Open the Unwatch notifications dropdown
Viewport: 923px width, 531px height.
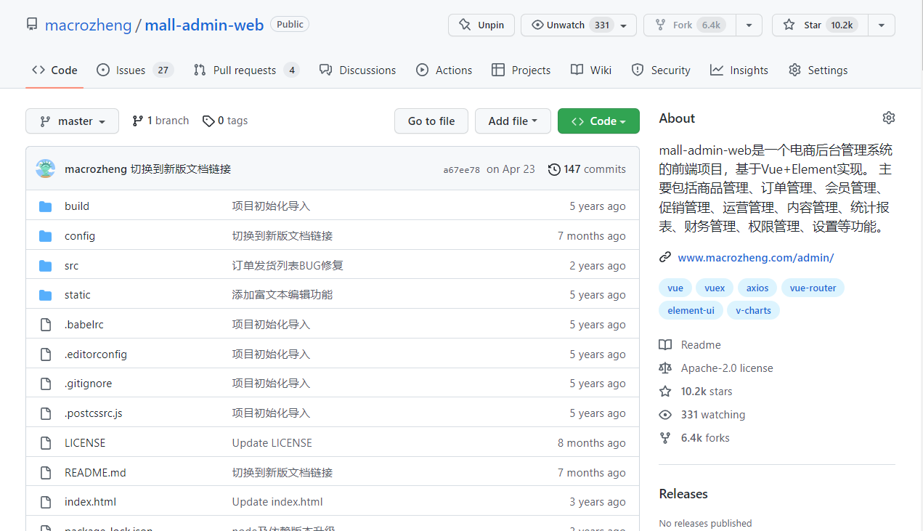579,25
